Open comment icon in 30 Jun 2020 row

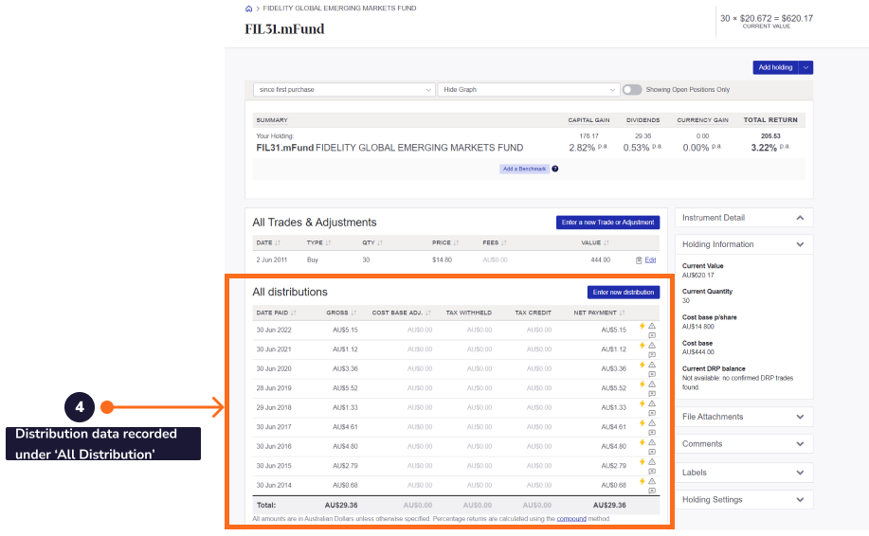click(652, 374)
